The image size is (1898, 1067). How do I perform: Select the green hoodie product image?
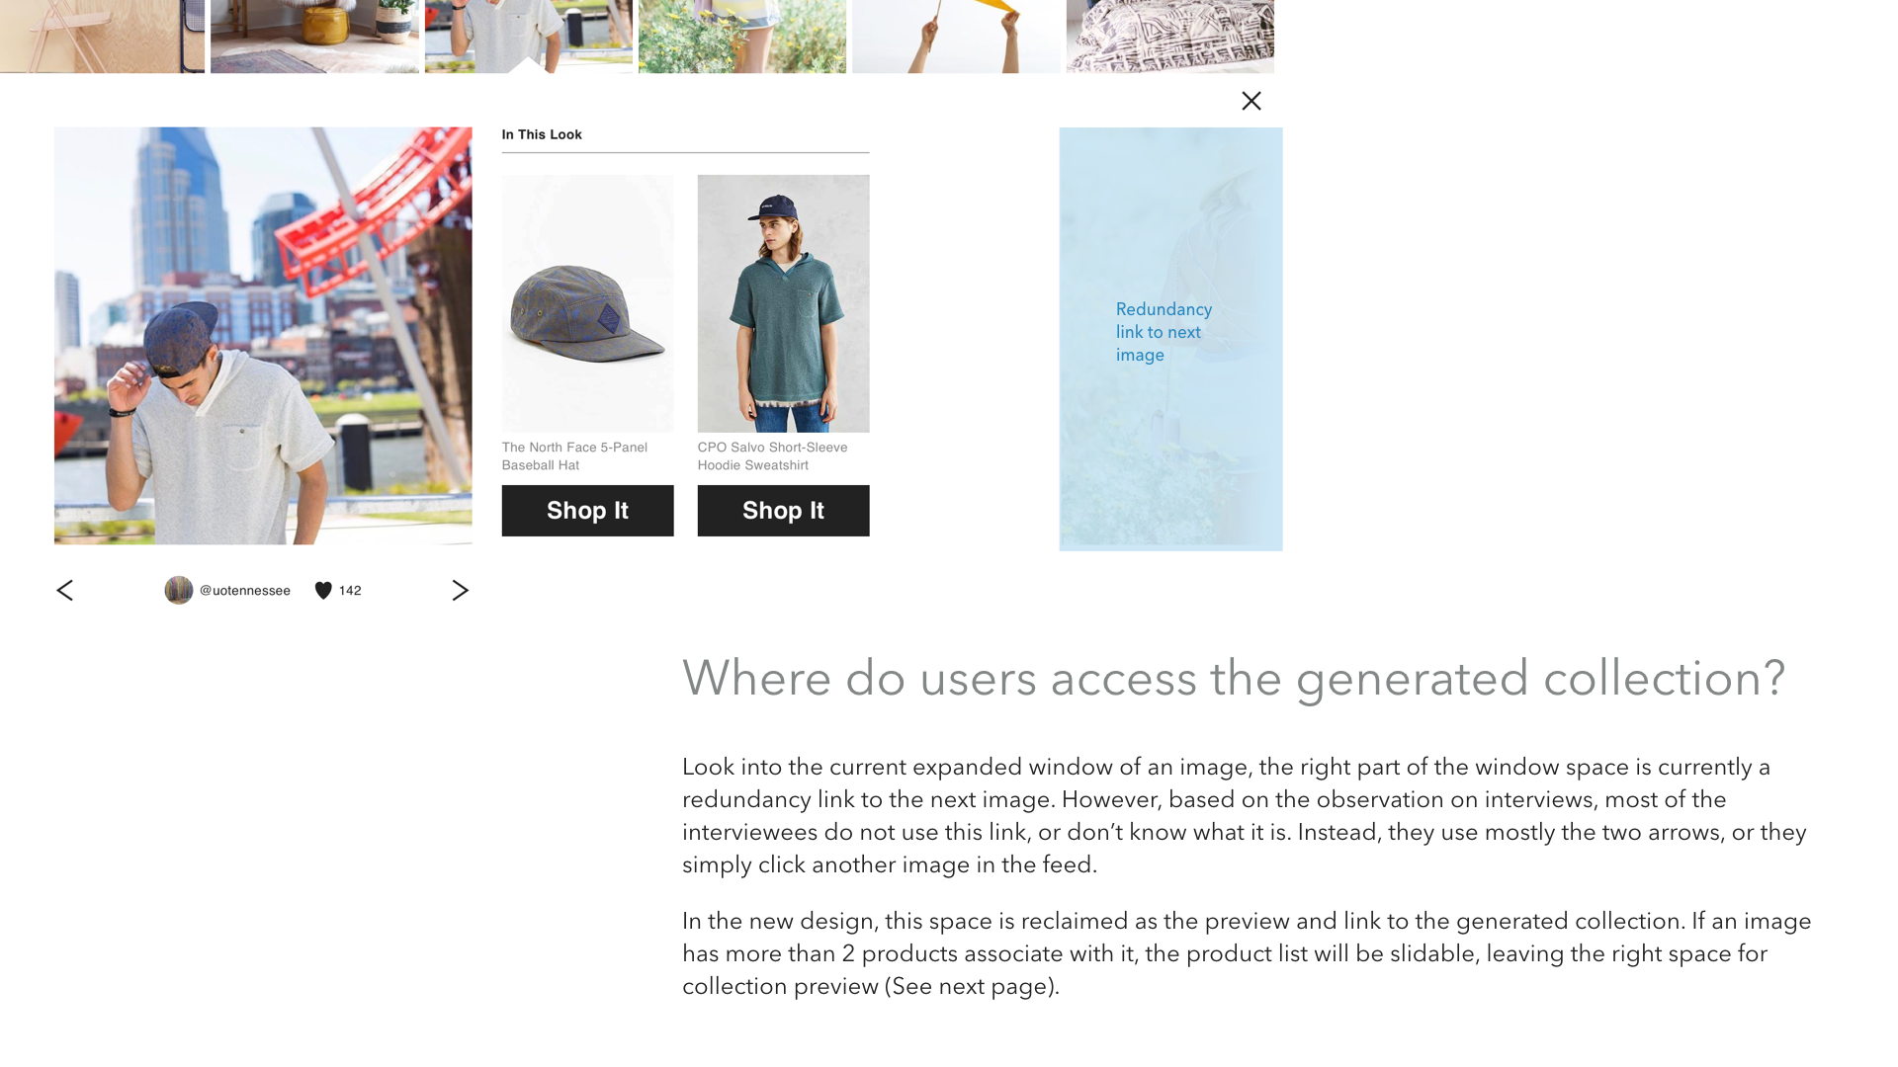click(x=783, y=303)
